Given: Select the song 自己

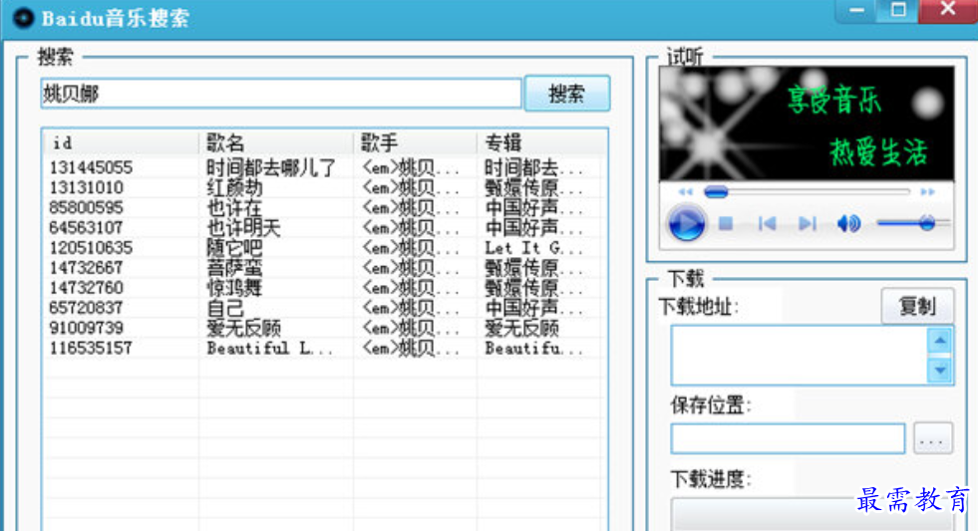Looking at the screenshot, I should [x=225, y=308].
